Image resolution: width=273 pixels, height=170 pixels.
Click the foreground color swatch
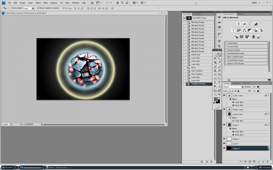216,99
